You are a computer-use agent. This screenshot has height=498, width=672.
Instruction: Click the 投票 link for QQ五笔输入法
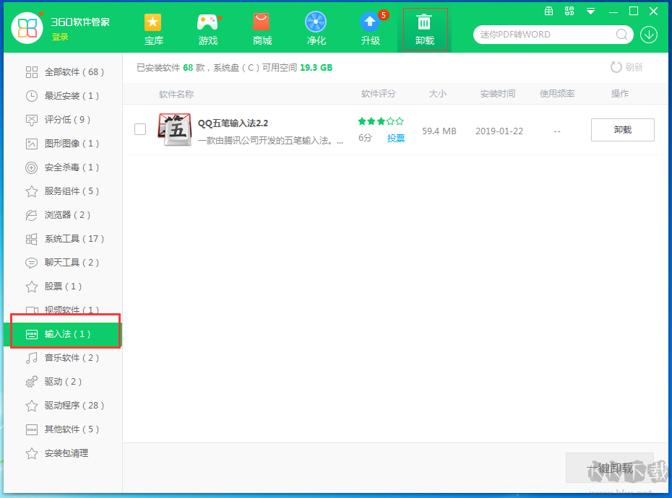coord(395,138)
